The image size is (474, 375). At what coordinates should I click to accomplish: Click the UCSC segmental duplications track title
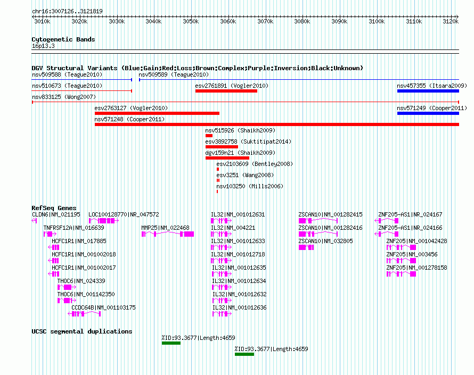coord(82,331)
